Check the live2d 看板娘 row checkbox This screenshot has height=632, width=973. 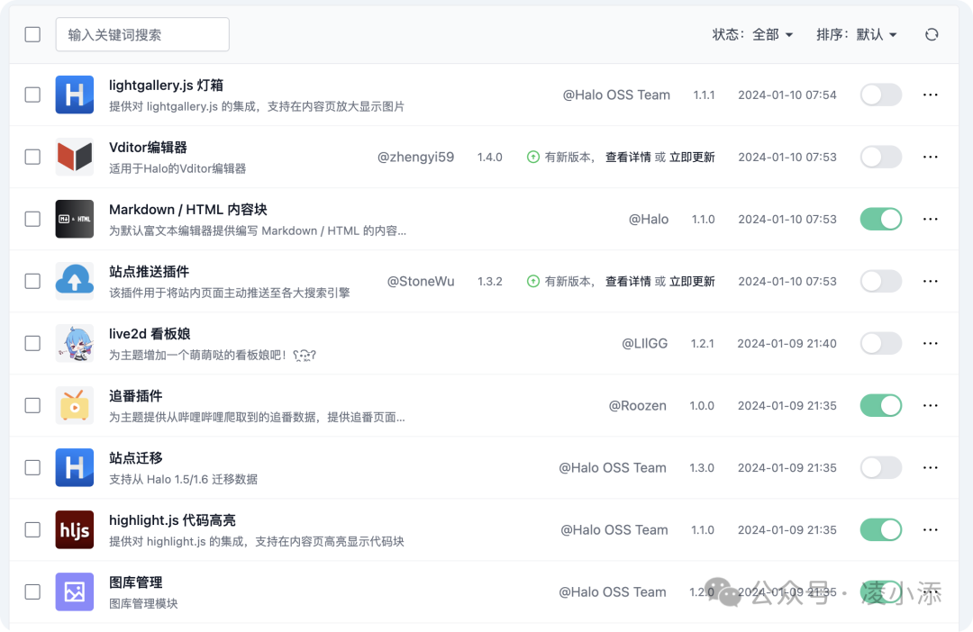(33, 343)
